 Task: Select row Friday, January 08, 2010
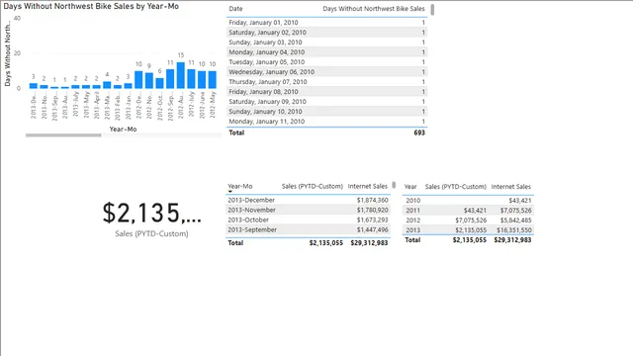click(326, 92)
